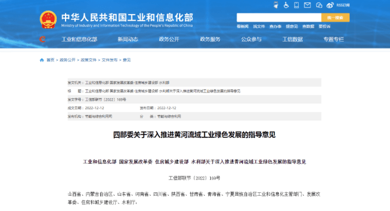Go to 意见 in breadcrumb
The image size is (390, 211).
click(126, 60)
